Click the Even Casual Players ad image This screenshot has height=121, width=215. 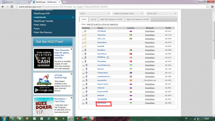click(x=44, y=59)
